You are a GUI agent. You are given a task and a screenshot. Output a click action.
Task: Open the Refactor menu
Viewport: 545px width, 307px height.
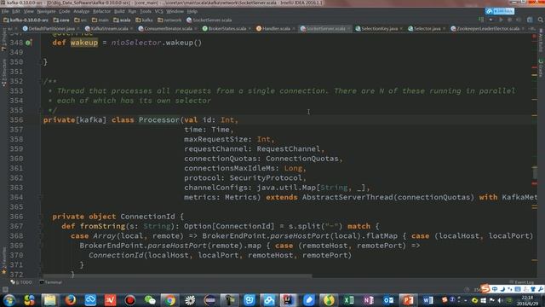pyautogui.click(x=101, y=11)
